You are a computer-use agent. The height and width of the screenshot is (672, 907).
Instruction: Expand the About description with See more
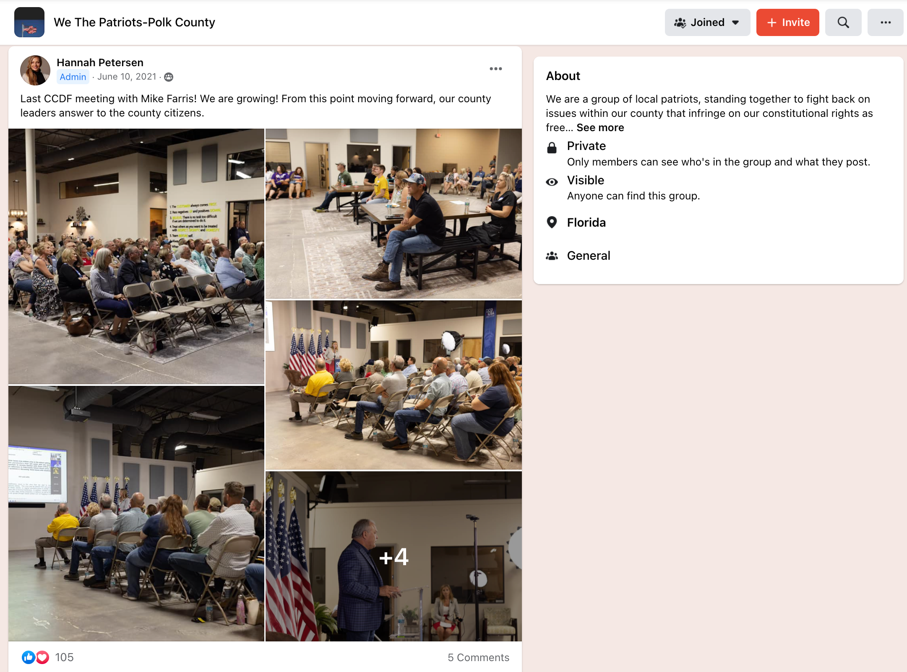pyautogui.click(x=600, y=127)
